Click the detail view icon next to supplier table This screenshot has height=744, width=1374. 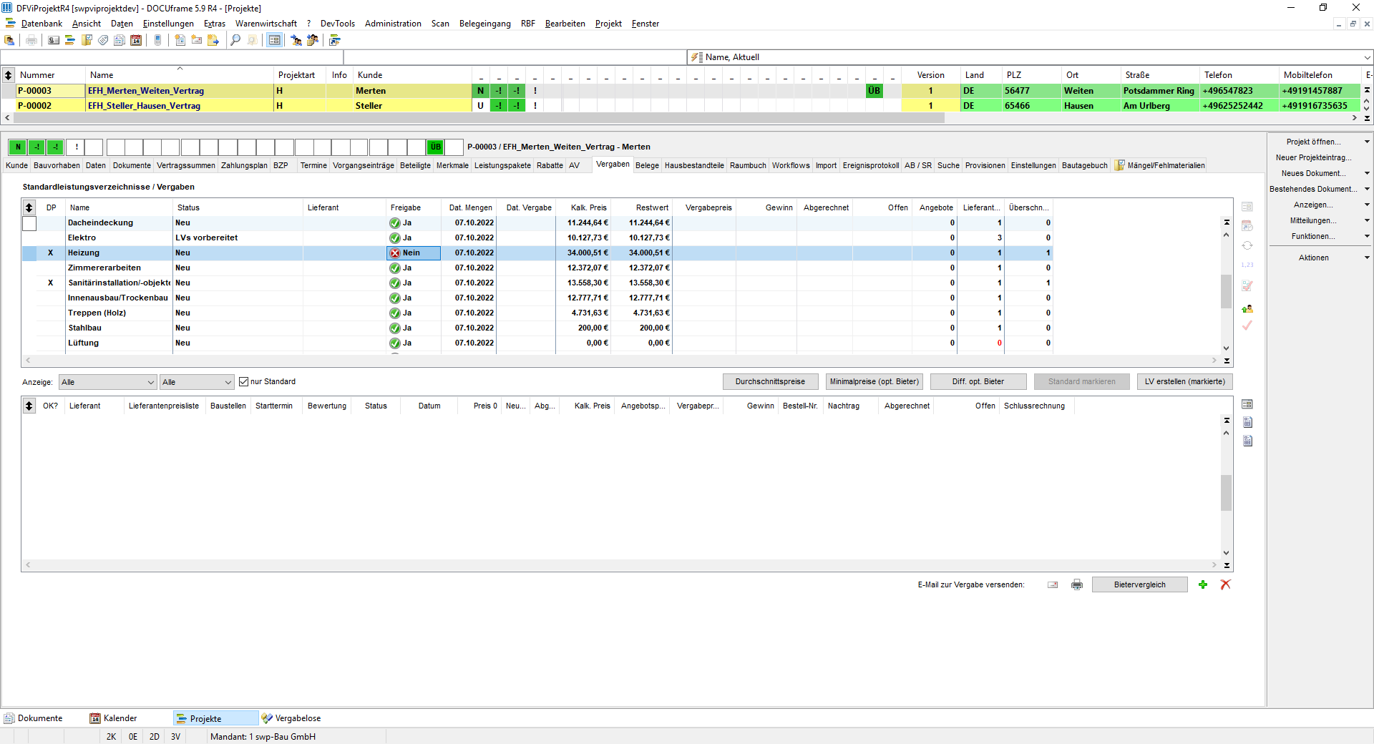tap(1247, 404)
